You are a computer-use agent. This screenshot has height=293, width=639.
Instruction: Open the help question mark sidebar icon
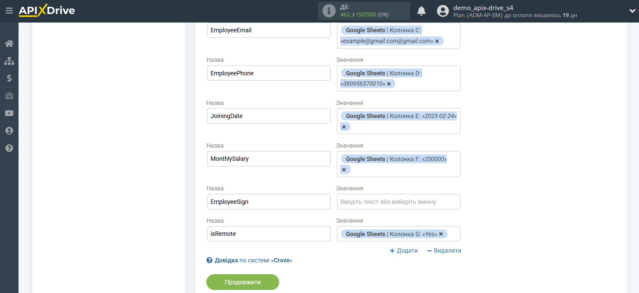(x=9, y=148)
